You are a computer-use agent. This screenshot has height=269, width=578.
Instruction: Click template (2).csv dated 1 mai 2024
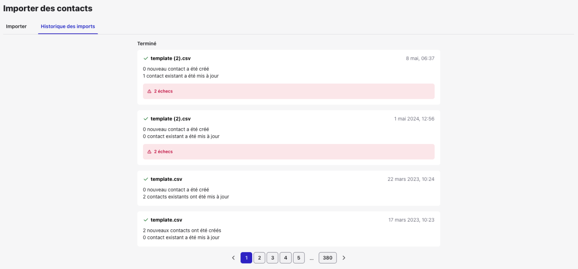(171, 119)
